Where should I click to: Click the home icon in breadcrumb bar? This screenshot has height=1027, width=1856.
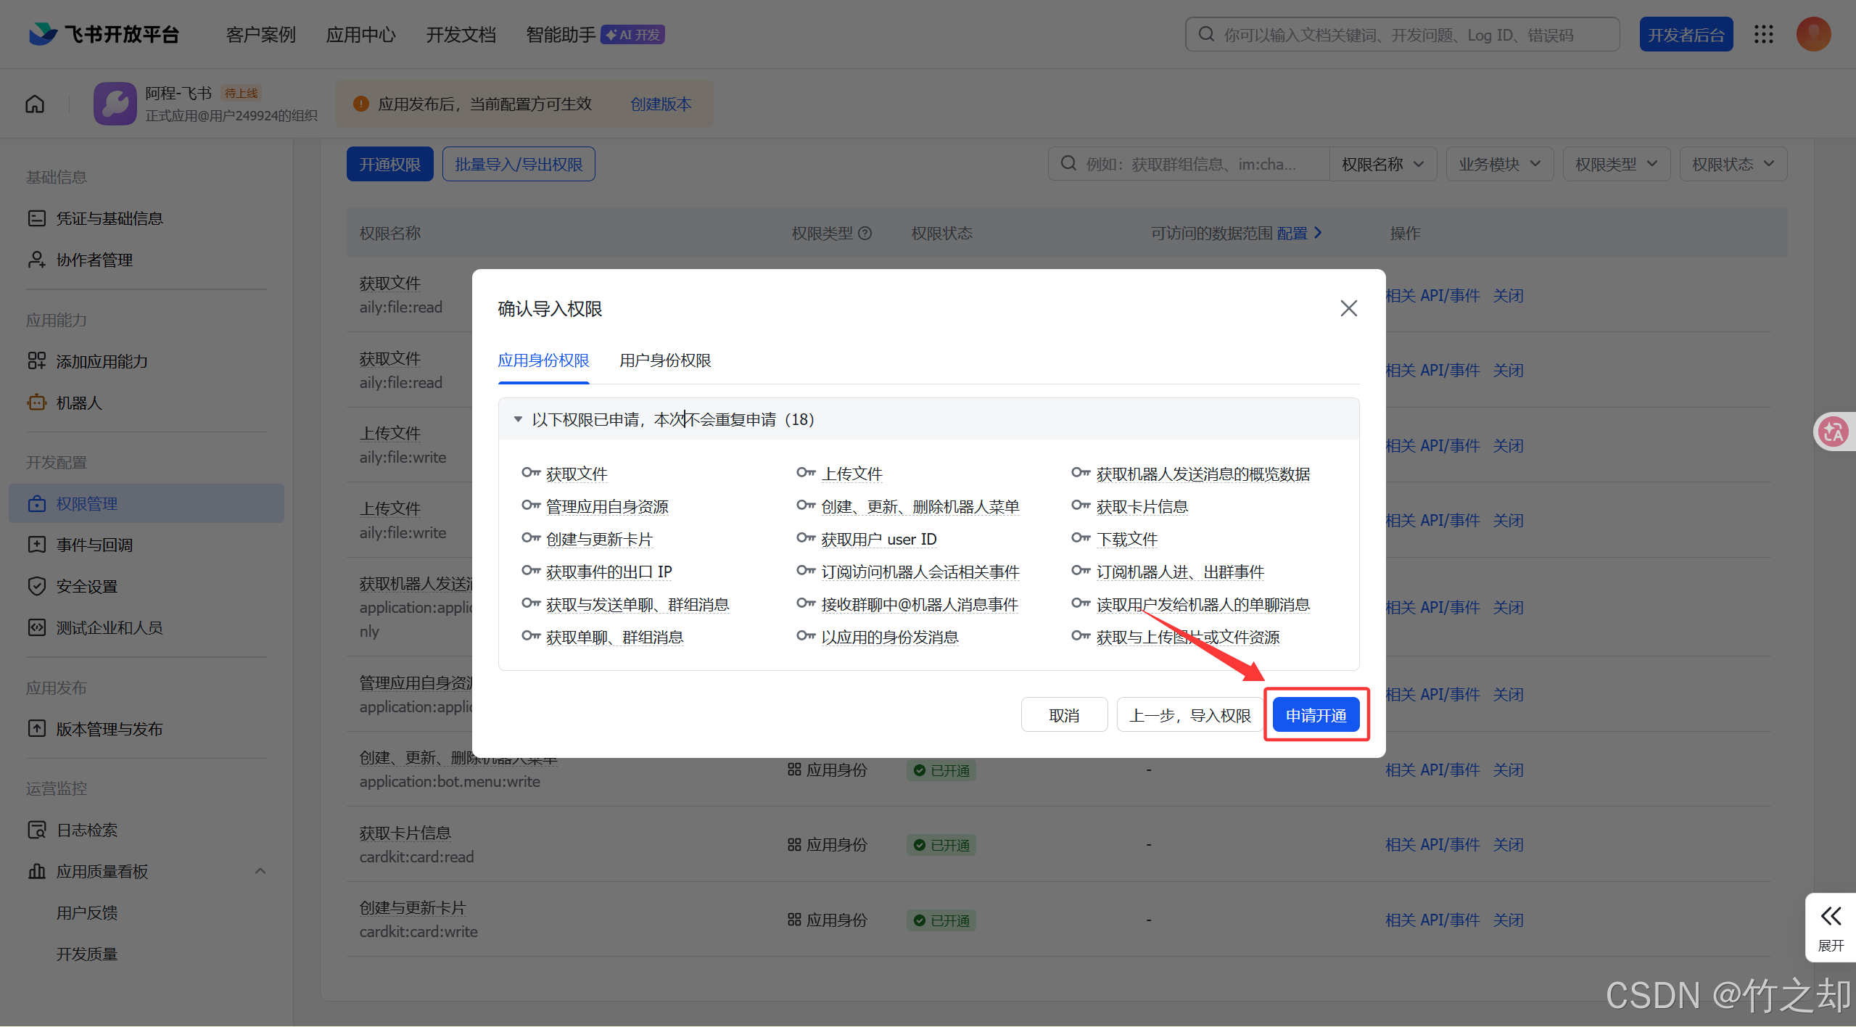coord(35,104)
